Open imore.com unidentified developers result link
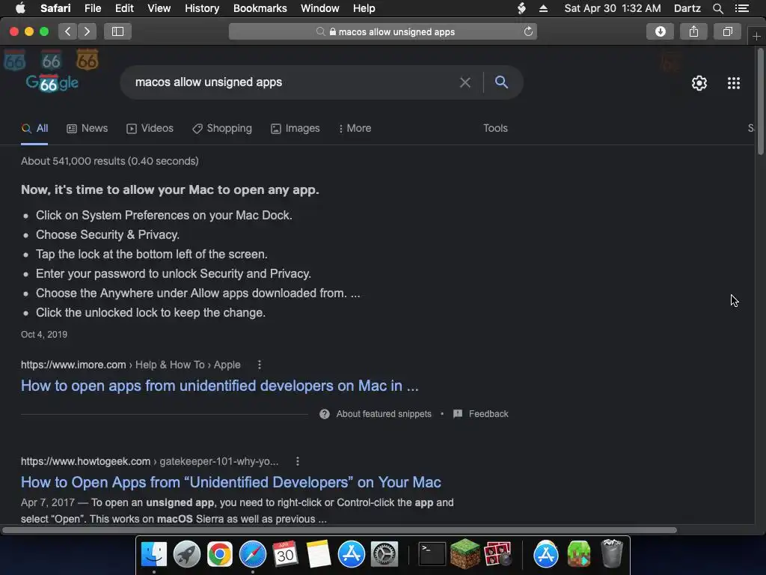The width and height of the screenshot is (766, 575). pos(219,386)
